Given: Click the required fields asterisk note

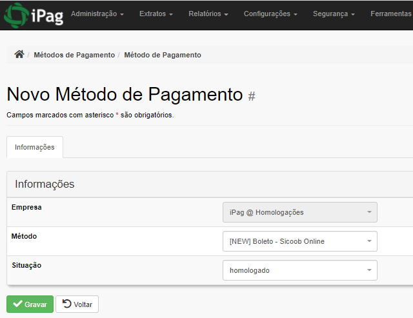Looking at the screenshot, I should tap(90, 115).
